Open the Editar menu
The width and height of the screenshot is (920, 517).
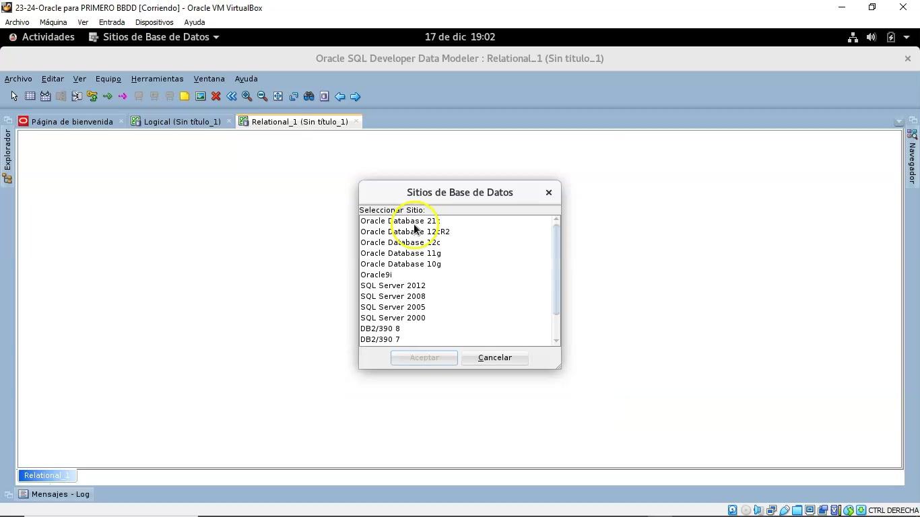(x=53, y=79)
